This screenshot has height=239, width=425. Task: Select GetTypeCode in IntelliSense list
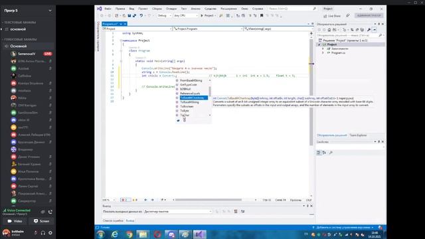click(189, 85)
